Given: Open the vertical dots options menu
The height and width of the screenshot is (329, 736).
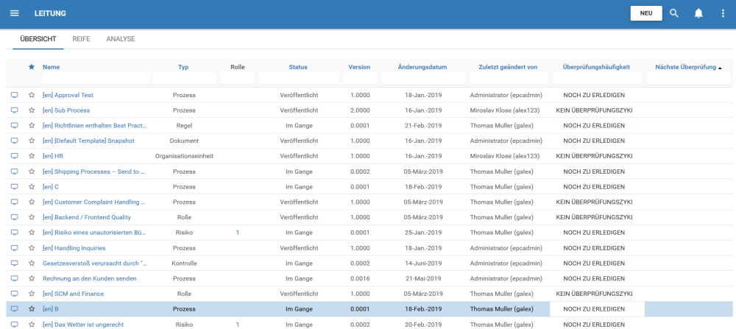Looking at the screenshot, I should pyautogui.click(x=723, y=13).
